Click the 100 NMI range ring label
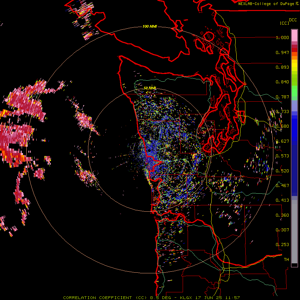 pos(150,26)
